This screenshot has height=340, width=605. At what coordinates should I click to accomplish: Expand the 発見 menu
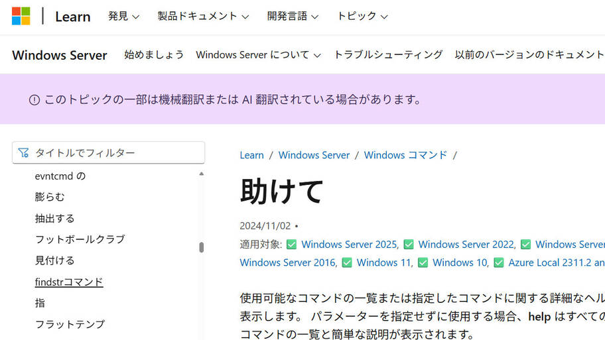pos(123,16)
